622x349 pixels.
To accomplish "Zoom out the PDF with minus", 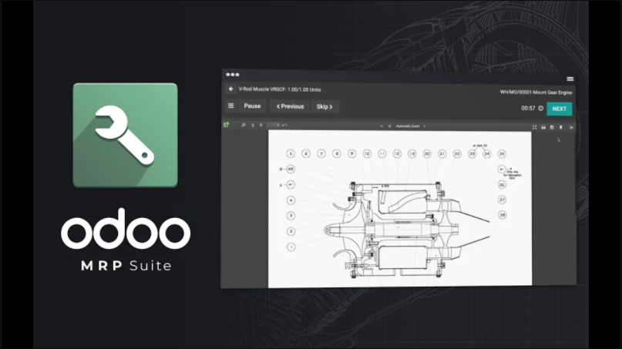I will coord(382,126).
